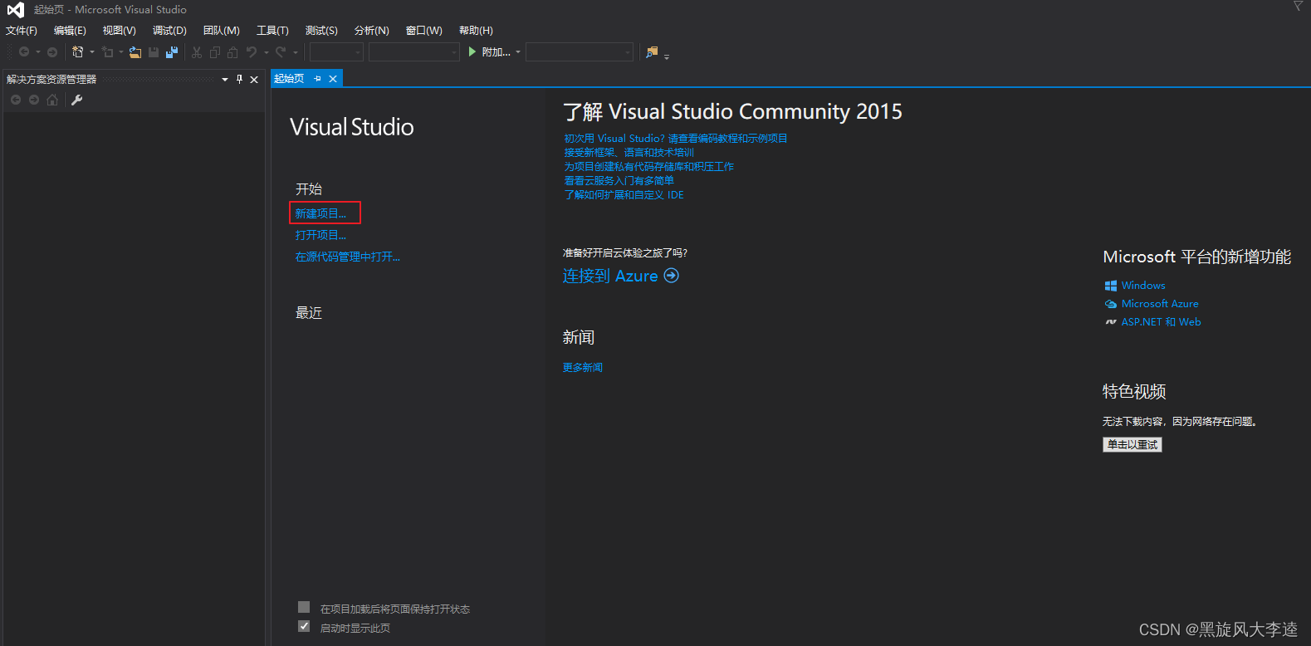This screenshot has width=1311, height=646.
Task: Click Solution Explorer Forward arrow icon
Action: (x=34, y=100)
